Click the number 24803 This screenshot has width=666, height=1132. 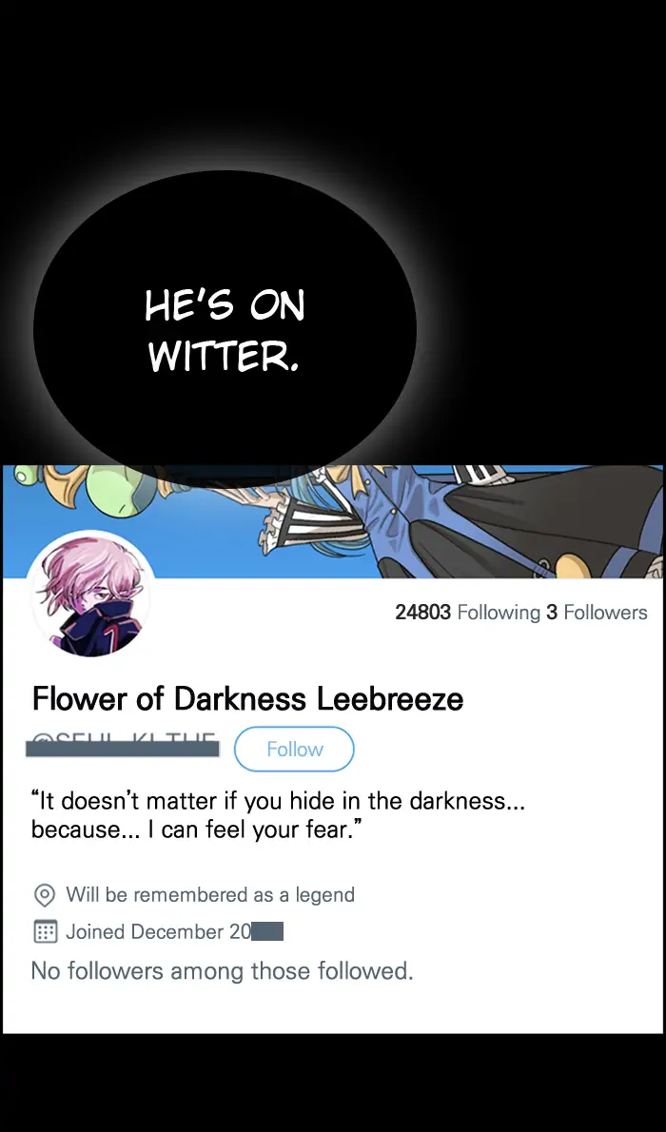(x=422, y=613)
